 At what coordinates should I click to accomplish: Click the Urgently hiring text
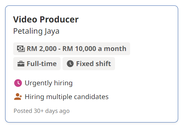(x=49, y=83)
